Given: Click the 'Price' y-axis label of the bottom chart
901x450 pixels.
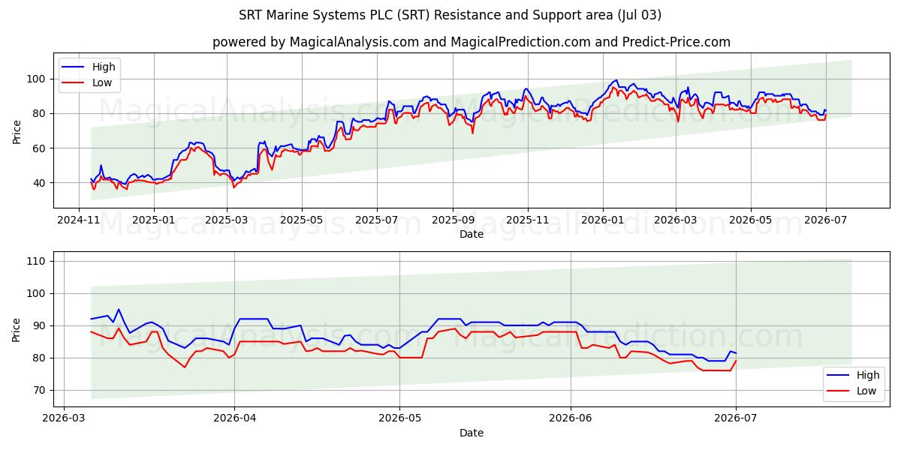Looking at the screenshot, I should (17, 329).
